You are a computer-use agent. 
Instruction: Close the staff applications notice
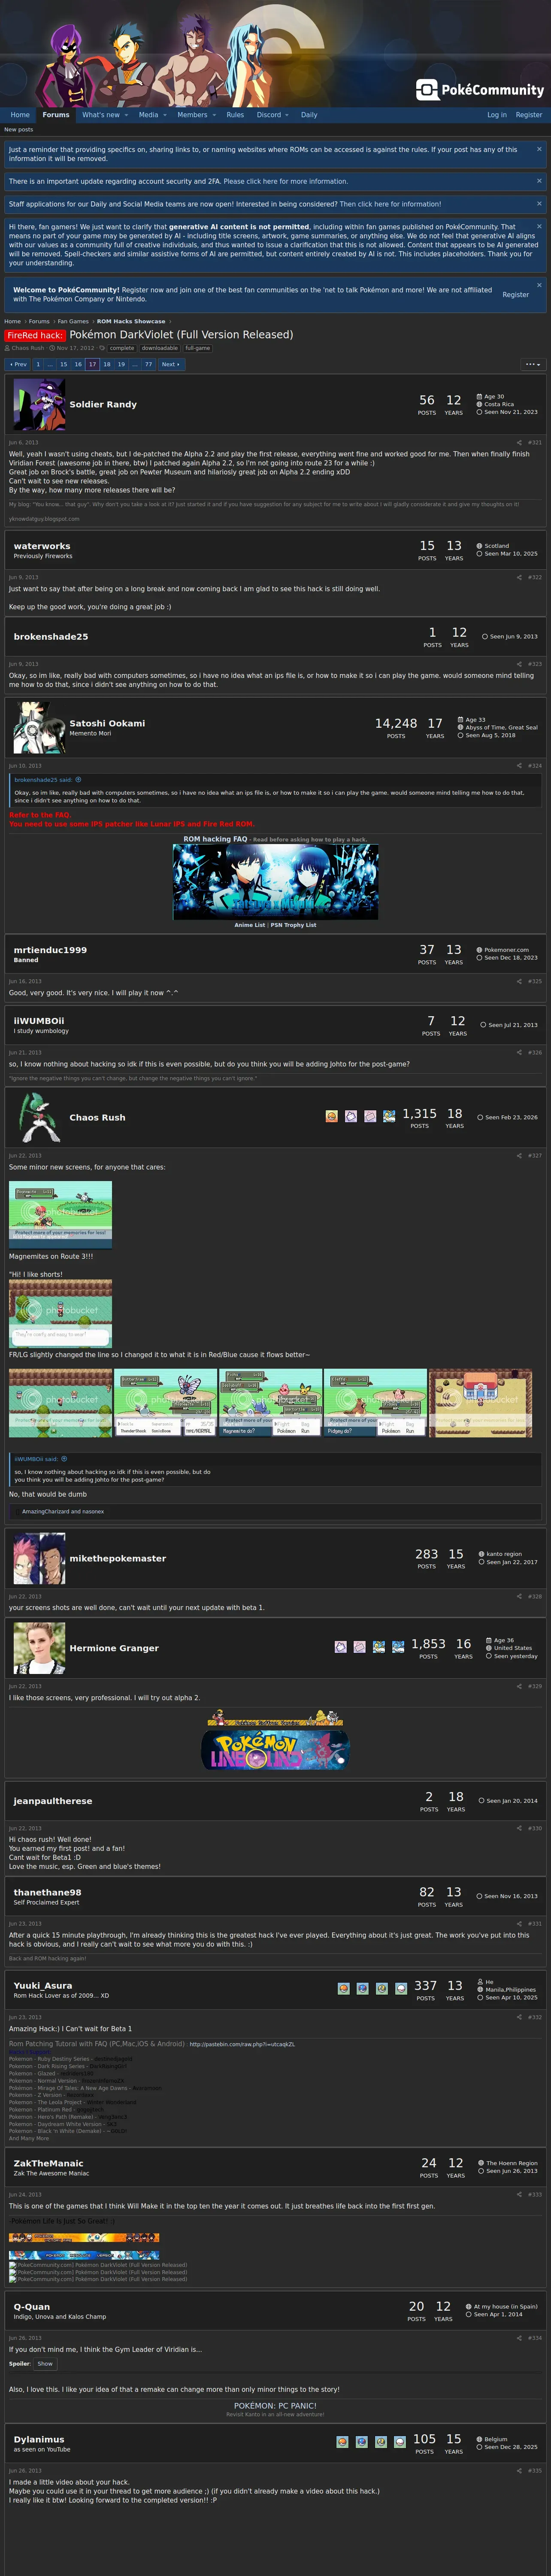click(539, 203)
